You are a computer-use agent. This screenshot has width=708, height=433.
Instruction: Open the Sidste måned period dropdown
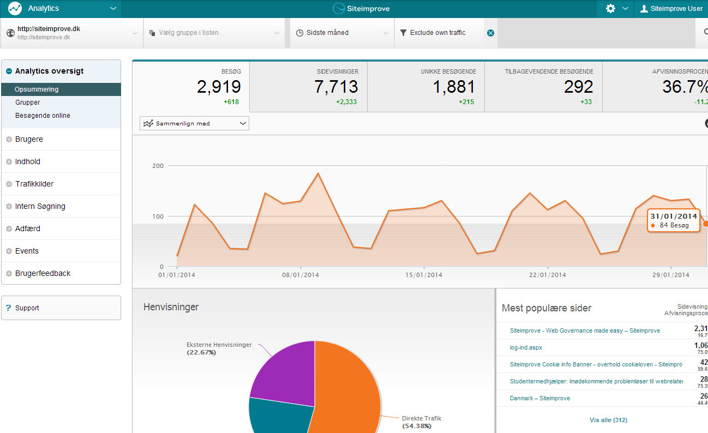point(342,33)
